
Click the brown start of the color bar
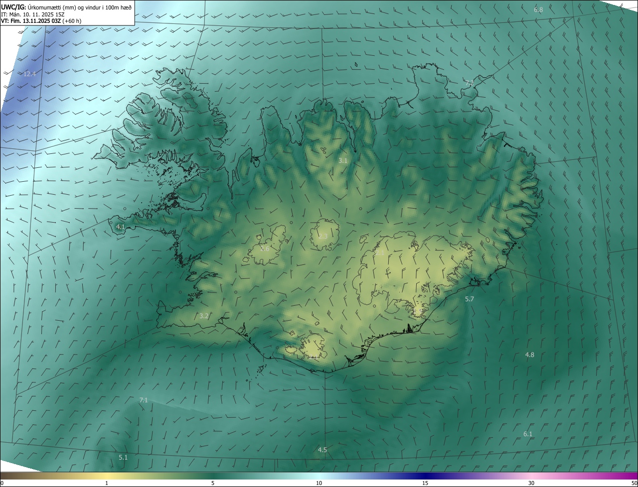pyautogui.click(x=7, y=476)
